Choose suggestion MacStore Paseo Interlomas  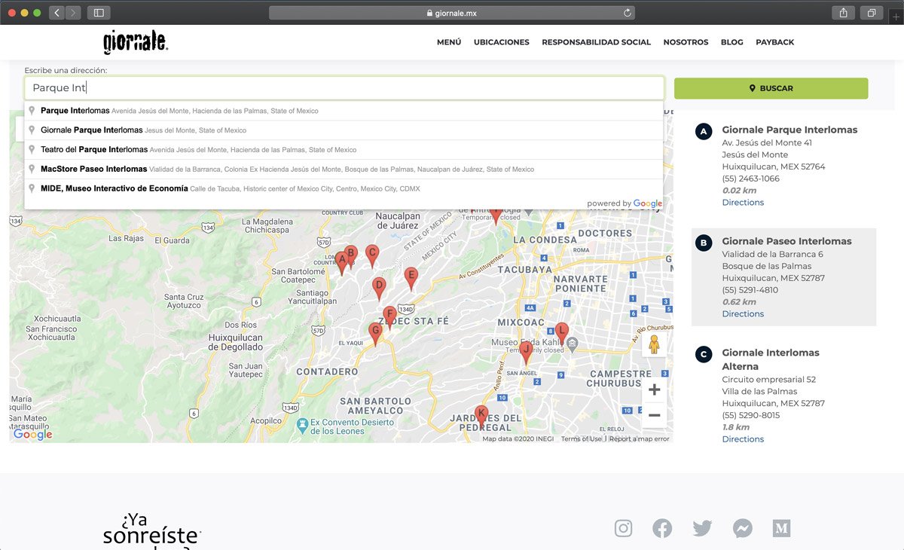pyautogui.click(x=344, y=170)
